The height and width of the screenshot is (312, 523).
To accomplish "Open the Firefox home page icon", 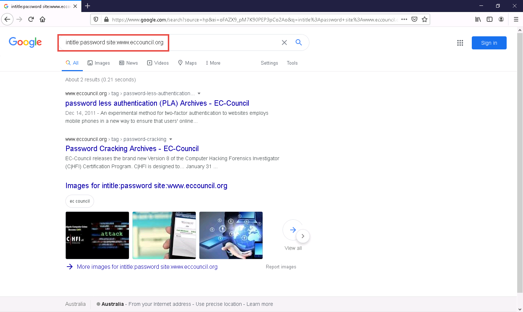I will point(42,19).
